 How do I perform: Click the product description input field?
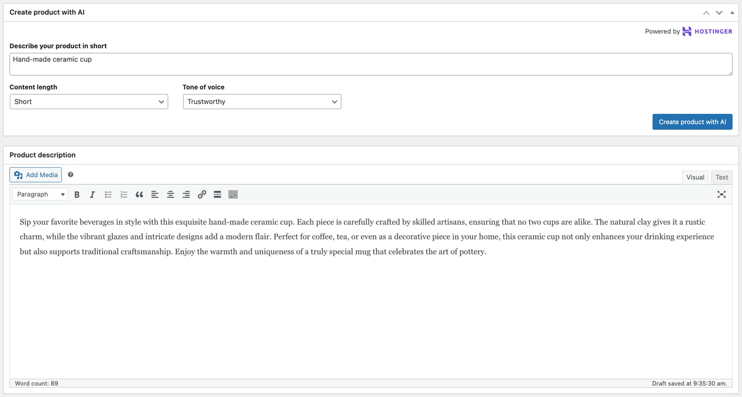coord(371,64)
